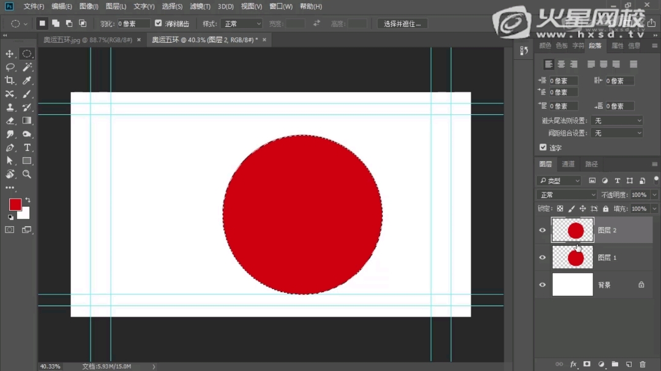Hide the 背景 layer

[x=542, y=285]
